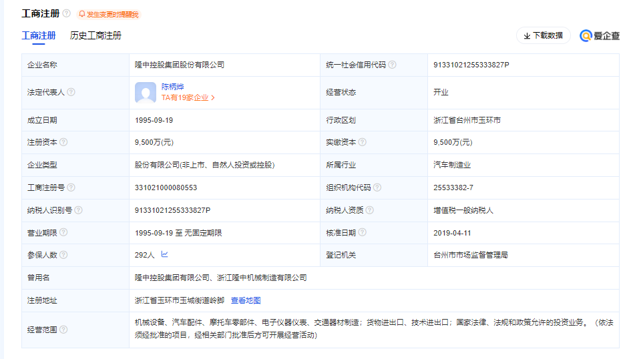Open the TA有19家企业 link

click(188, 97)
